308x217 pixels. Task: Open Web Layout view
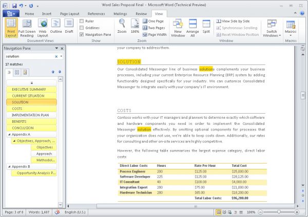[43, 28]
